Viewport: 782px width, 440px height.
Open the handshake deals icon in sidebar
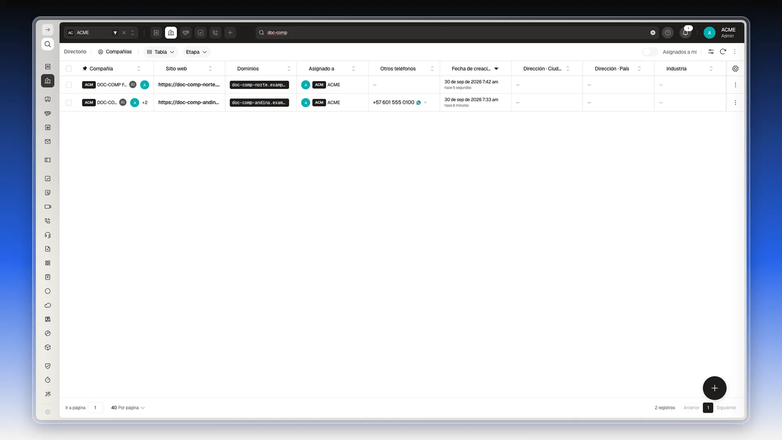pos(48,113)
